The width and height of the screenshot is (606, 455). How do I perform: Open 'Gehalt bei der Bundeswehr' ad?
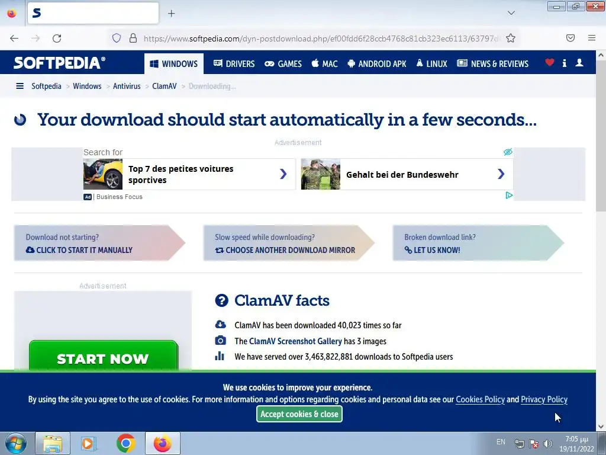click(x=402, y=175)
